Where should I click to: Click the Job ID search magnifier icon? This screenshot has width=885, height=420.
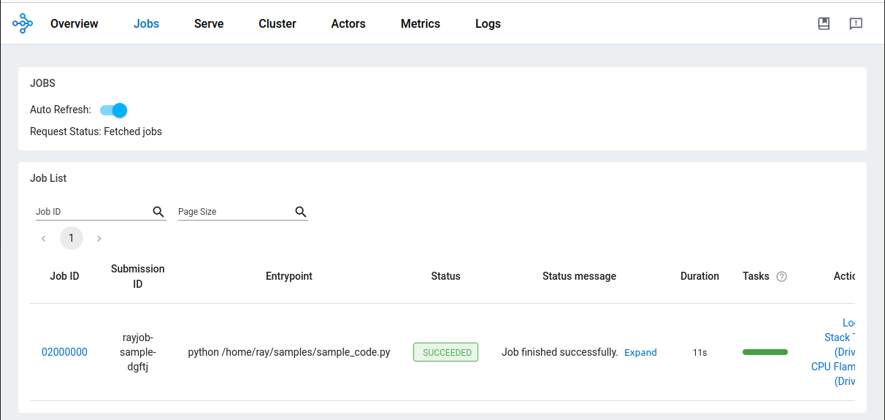[158, 212]
